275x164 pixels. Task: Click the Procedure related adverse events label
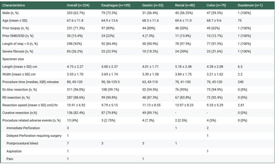tap(31, 120)
